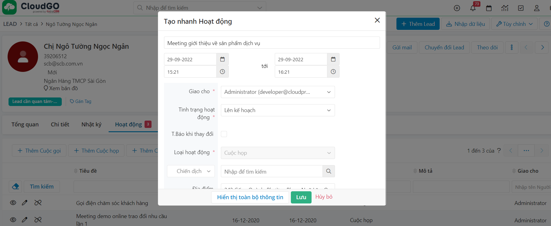Click the activity title input field
The height and width of the screenshot is (226, 551).
click(272, 43)
